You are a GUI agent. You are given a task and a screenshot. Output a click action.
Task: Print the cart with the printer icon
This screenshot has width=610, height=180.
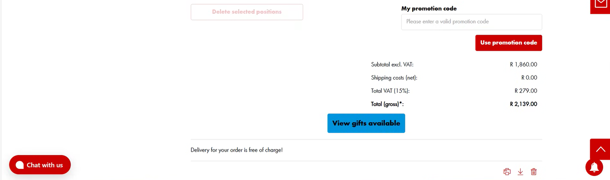pyautogui.click(x=507, y=172)
